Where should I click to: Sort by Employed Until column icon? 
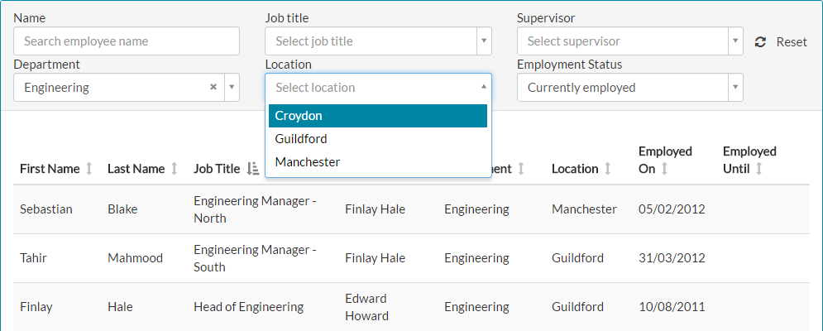(x=758, y=169)
